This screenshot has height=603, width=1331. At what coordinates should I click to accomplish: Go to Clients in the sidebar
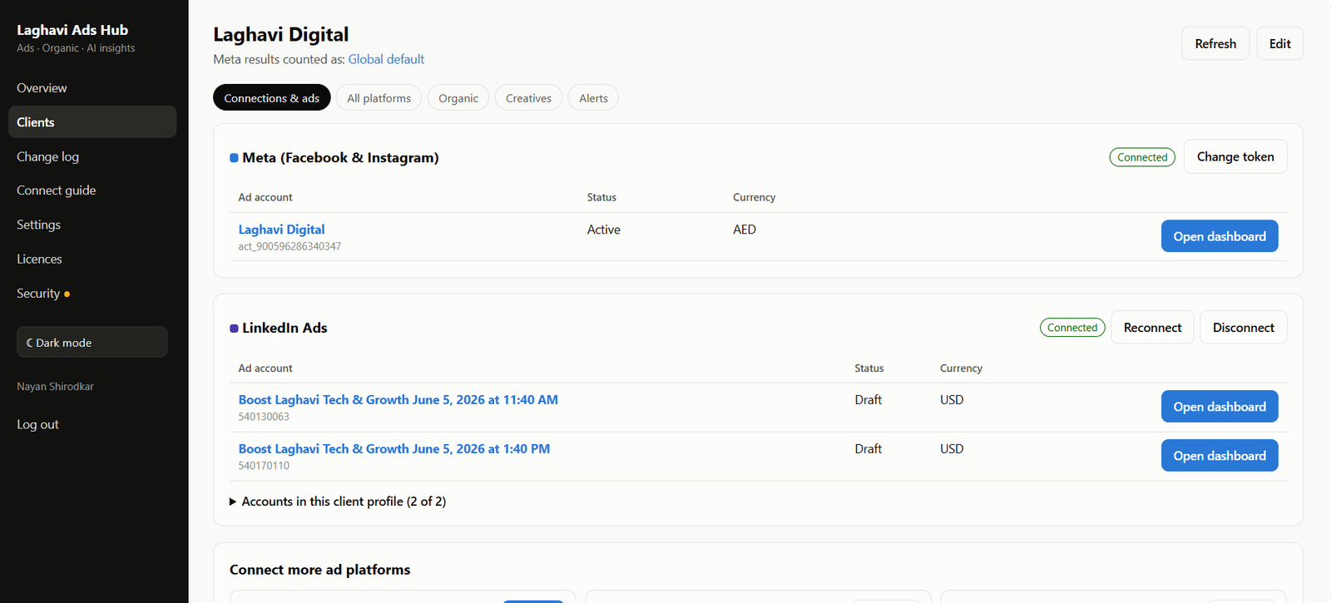pyautogui.click(x=92, y=122)
